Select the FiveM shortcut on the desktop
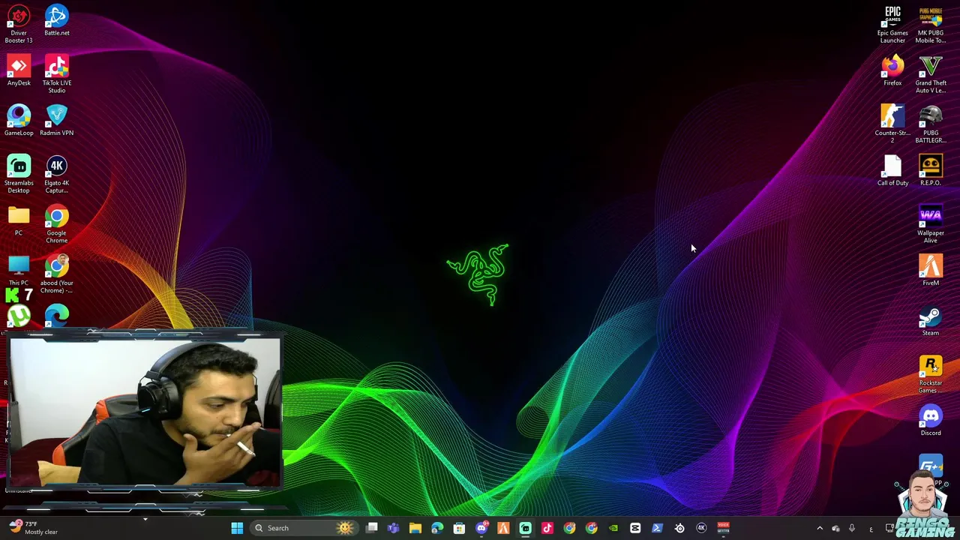Image resolution: width=960 pixels, height=540 pixels. (x=931, y=271)
